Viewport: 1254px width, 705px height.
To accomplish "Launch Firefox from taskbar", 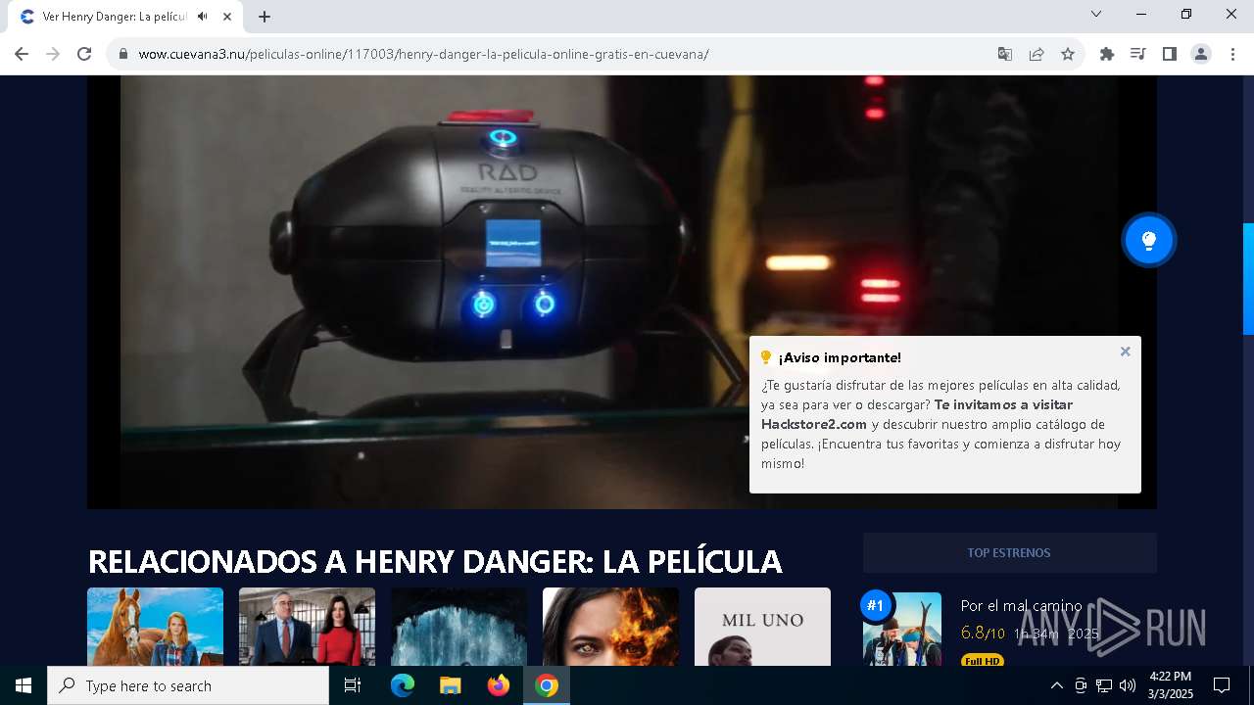I will click(499, 685).
